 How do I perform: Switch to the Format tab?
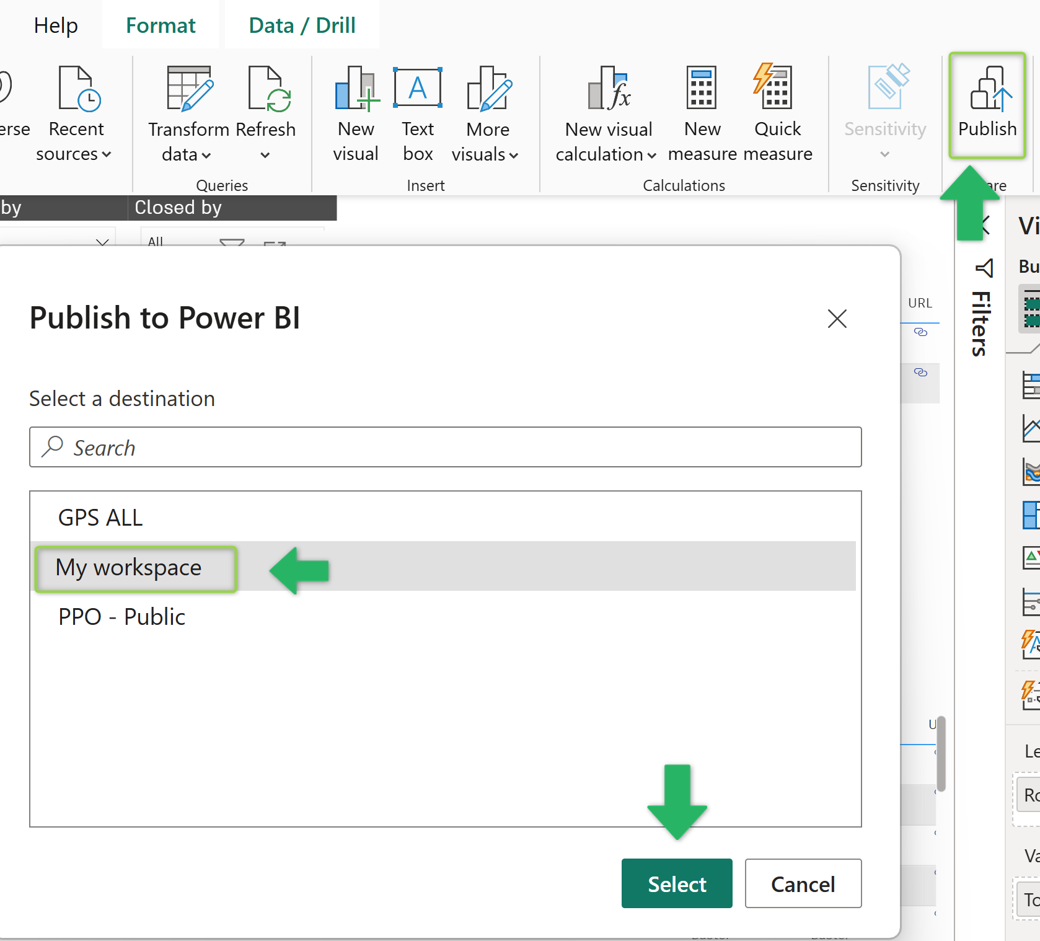161,25
